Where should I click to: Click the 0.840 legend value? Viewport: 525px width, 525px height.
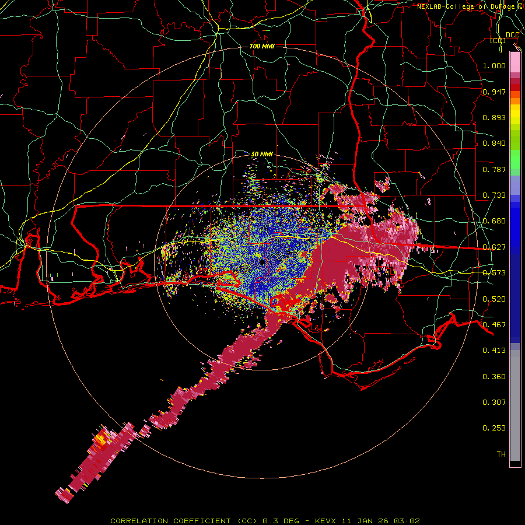[494, 143]
